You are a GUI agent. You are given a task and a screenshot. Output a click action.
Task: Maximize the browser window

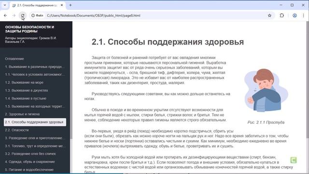(x=292, y=5)
